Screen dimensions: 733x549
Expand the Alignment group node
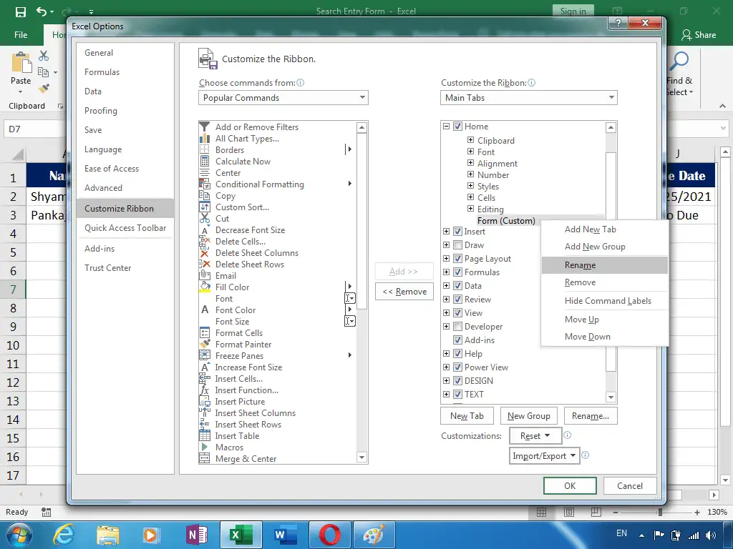click(x=470, y=162)
